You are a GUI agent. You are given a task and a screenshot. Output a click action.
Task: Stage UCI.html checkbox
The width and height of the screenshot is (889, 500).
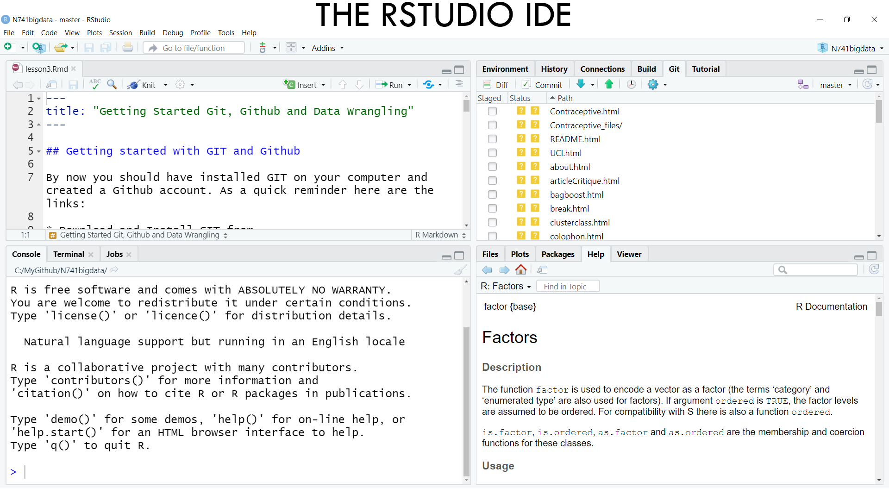tap(493, 153)
